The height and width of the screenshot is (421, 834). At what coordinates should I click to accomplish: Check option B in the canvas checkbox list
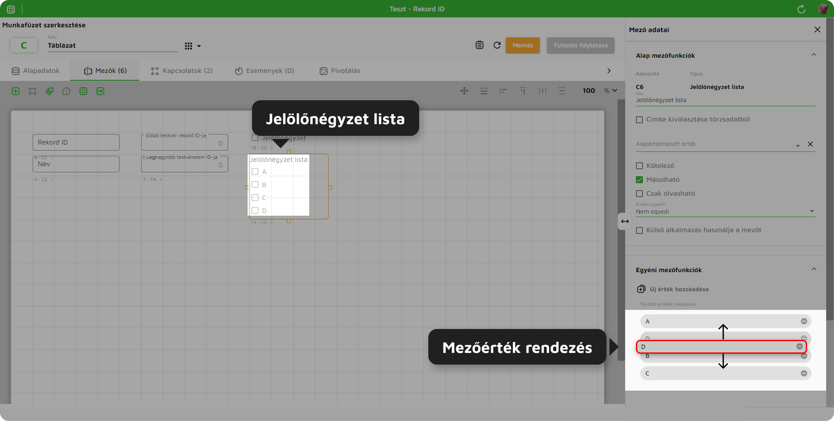[255, 184]
